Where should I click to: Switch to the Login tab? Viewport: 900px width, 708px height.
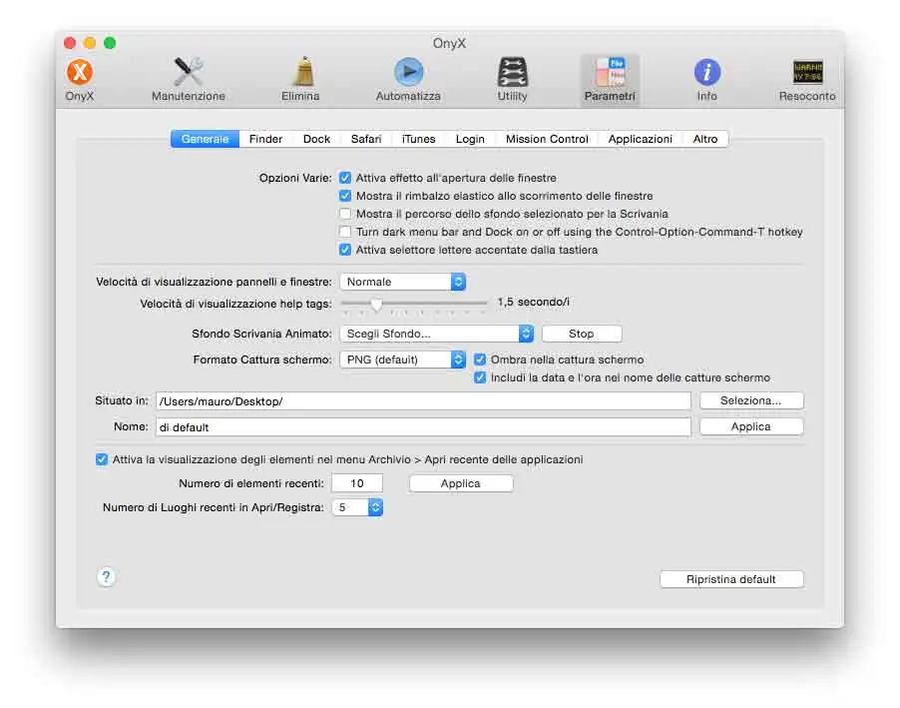pyautogui.click(x=470, y=139)
